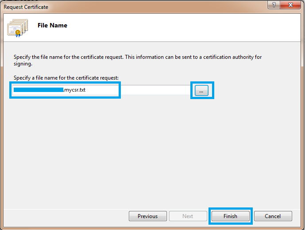Click the "Specify a file name" field label
This screenshot has width=305, height=230.
tap(66, 78)
